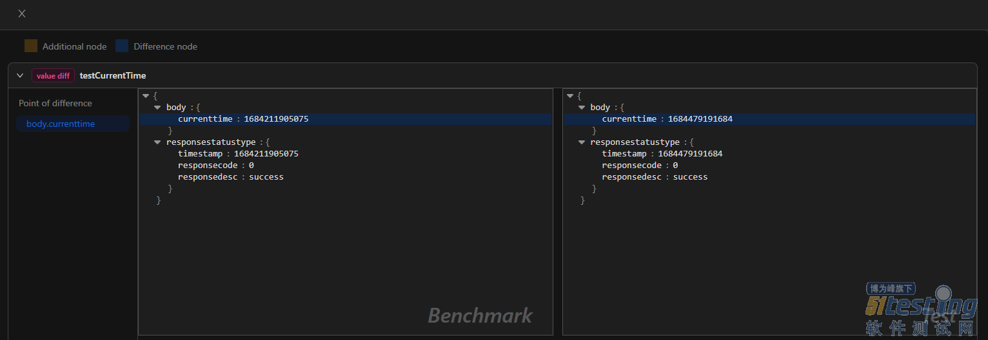Click responsecode line in Benchmark panel
Screen dimensions: 988x340
click(x=215, y=165)
